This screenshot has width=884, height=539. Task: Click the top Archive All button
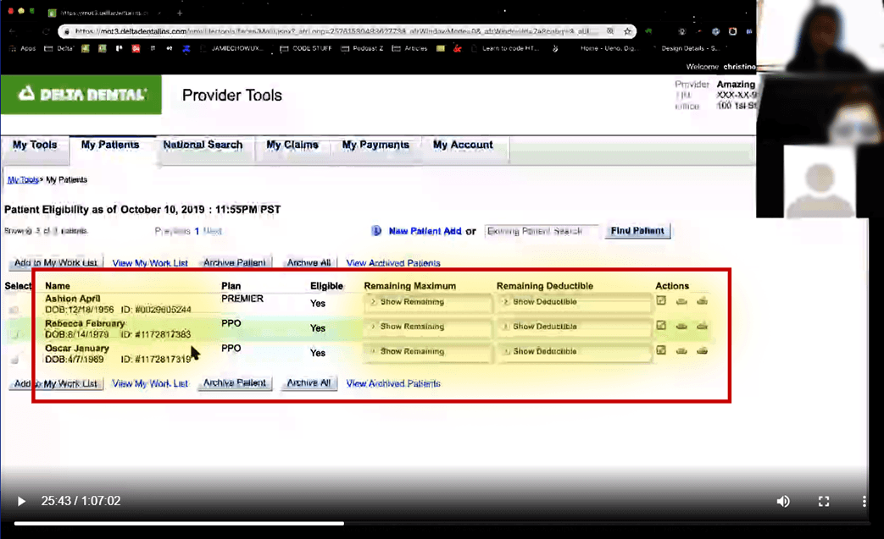point(309,263)
